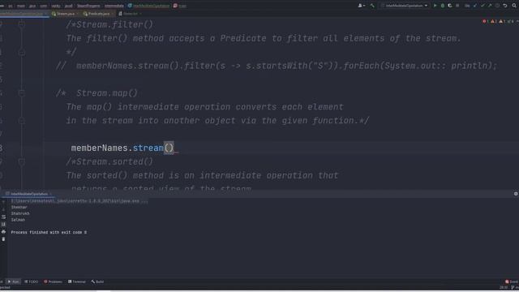The image size is (519, 292).
Task: Open Search Everywhere magnifier icon
Action: coord(514,6)
